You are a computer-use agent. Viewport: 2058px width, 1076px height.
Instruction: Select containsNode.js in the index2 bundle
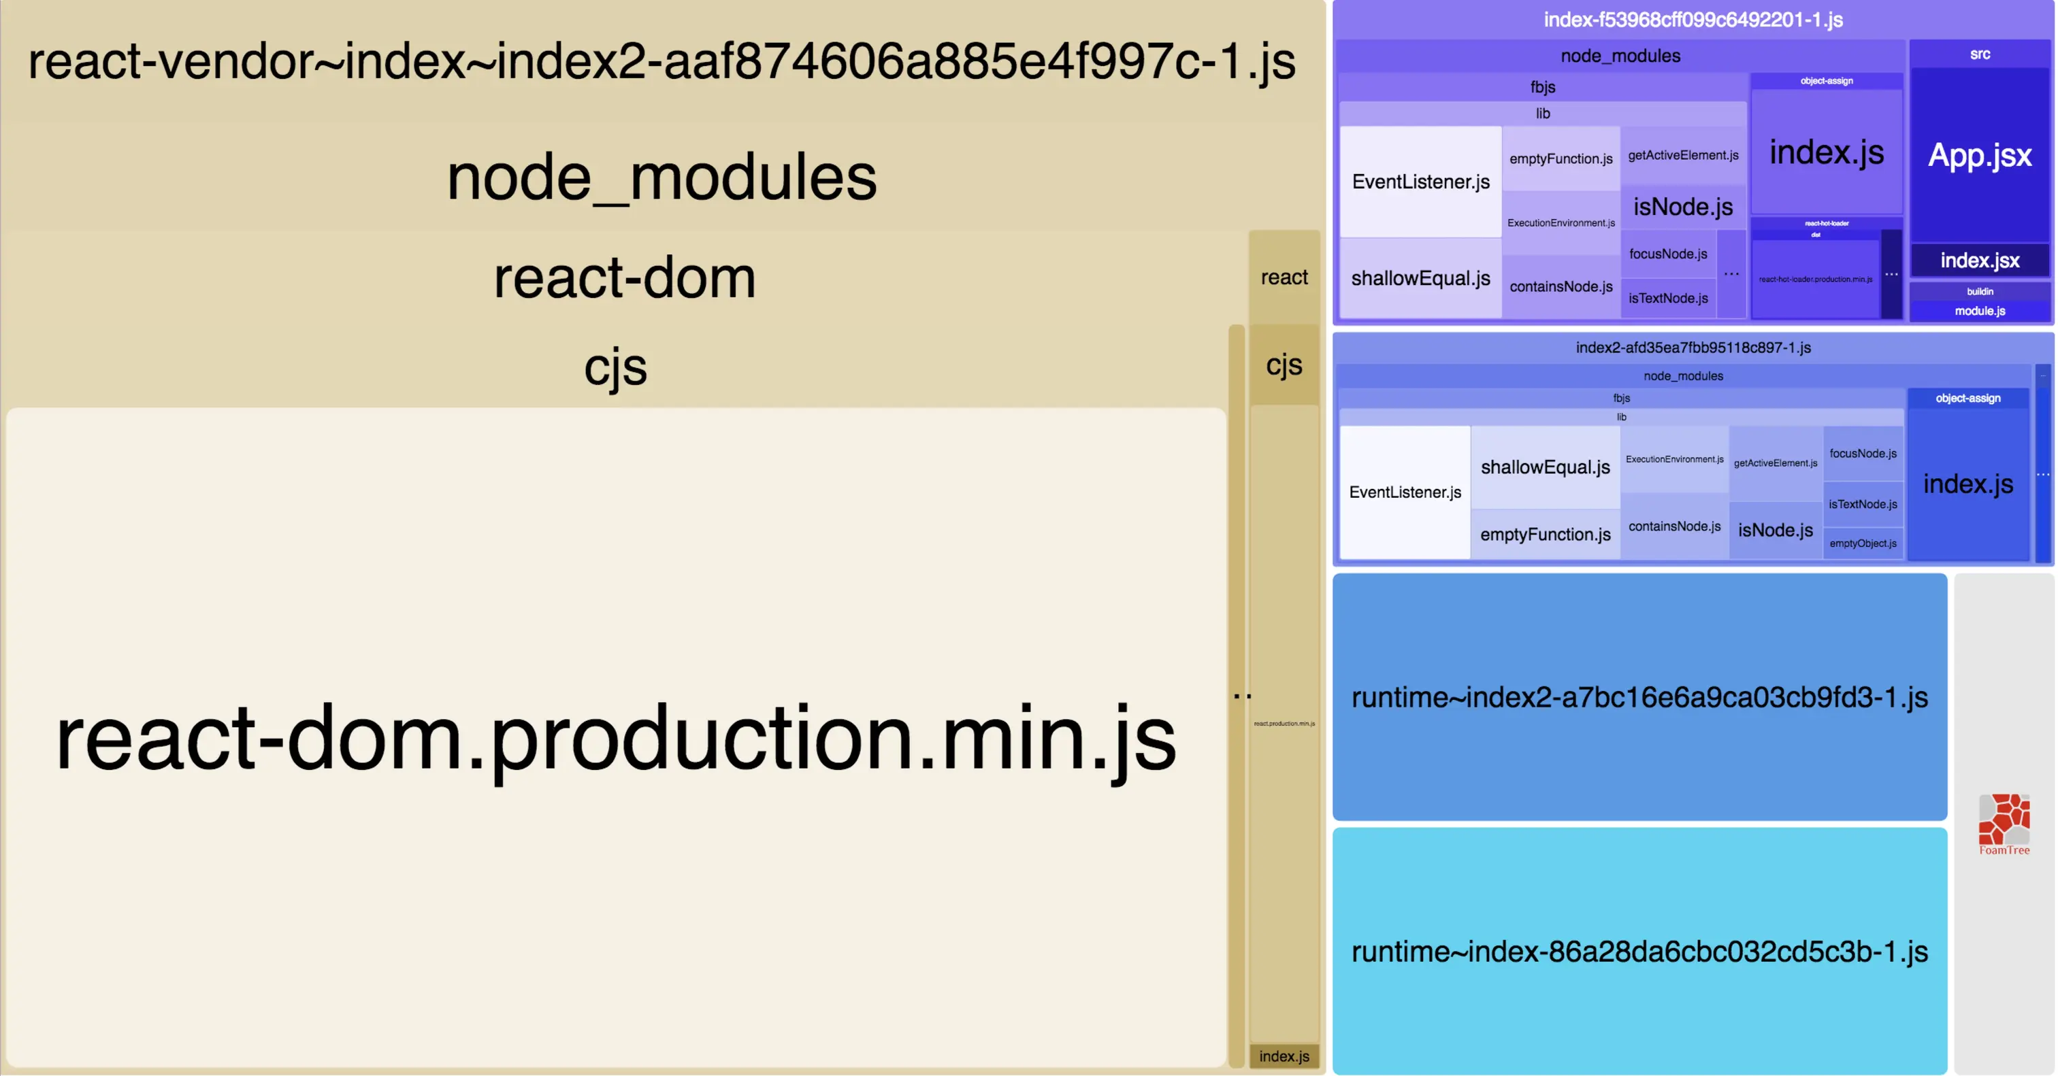tap(1675, 526)
